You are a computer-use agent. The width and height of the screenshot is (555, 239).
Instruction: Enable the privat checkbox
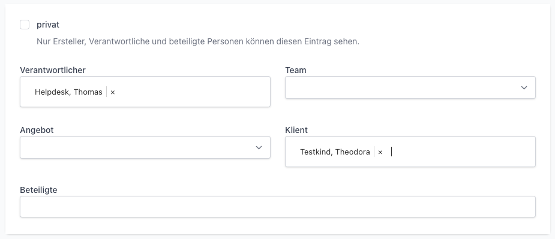[25, 25]
